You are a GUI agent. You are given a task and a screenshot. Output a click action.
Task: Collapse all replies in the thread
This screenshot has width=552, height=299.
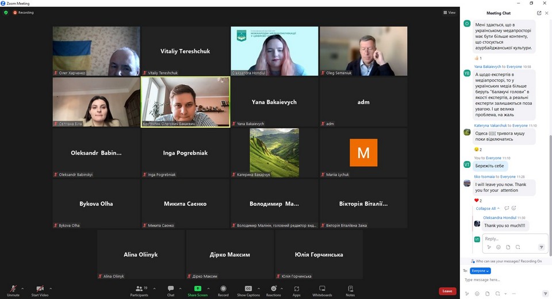coord(487,208)
